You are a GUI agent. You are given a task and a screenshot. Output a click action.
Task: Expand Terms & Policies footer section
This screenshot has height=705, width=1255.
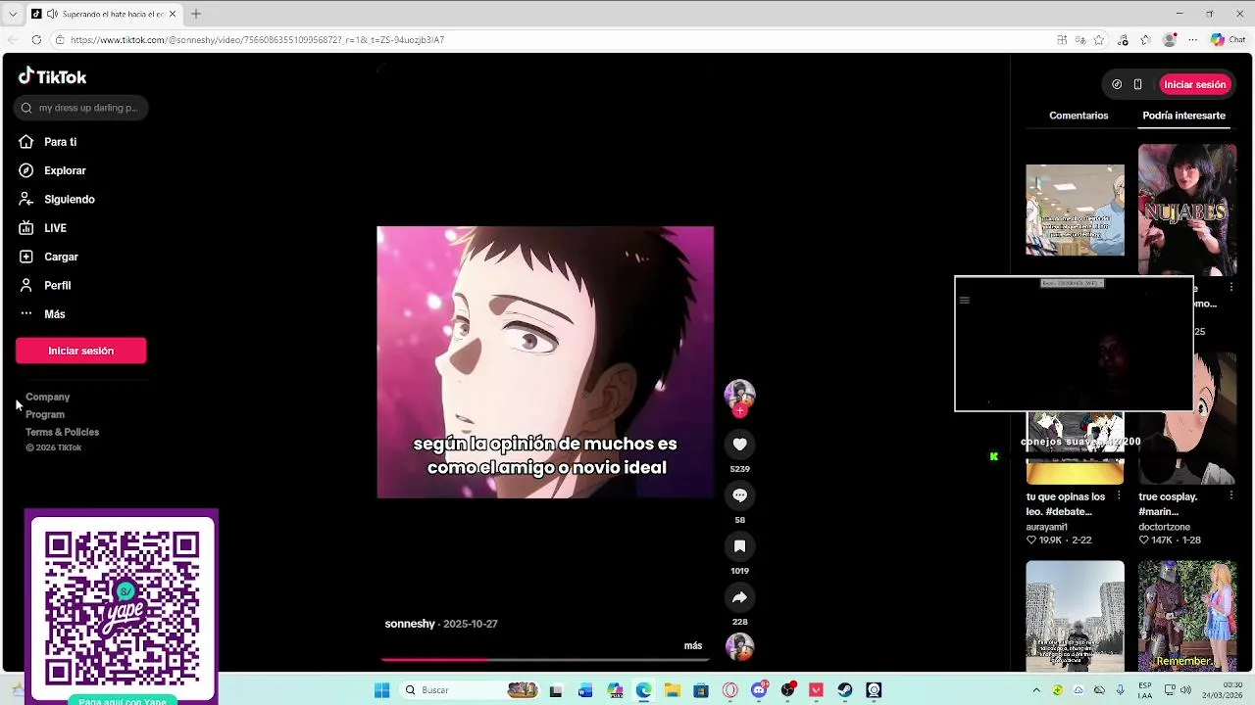(63, 432)
